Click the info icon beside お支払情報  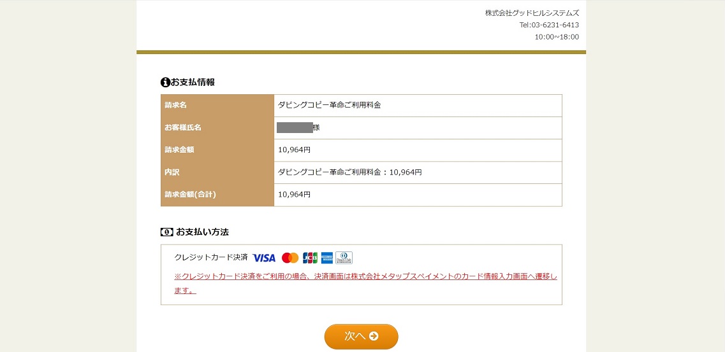coord(166,83)
